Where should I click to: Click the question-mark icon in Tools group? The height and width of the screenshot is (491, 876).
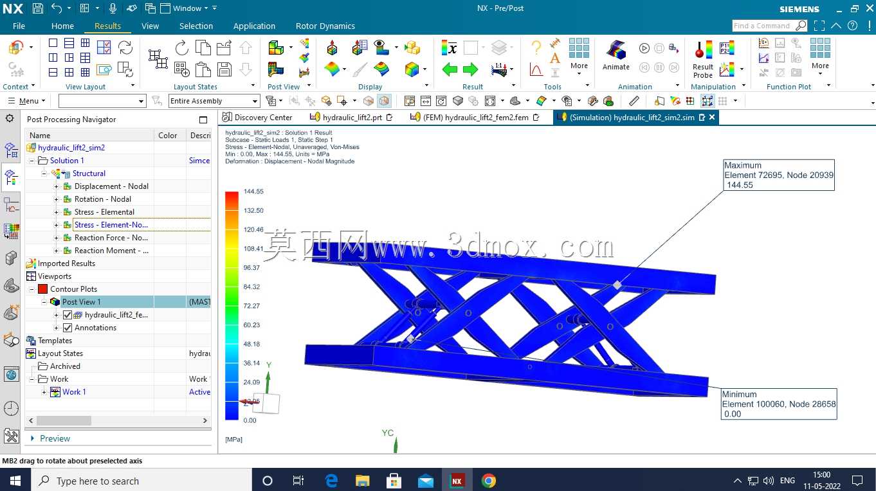point(536,47)
